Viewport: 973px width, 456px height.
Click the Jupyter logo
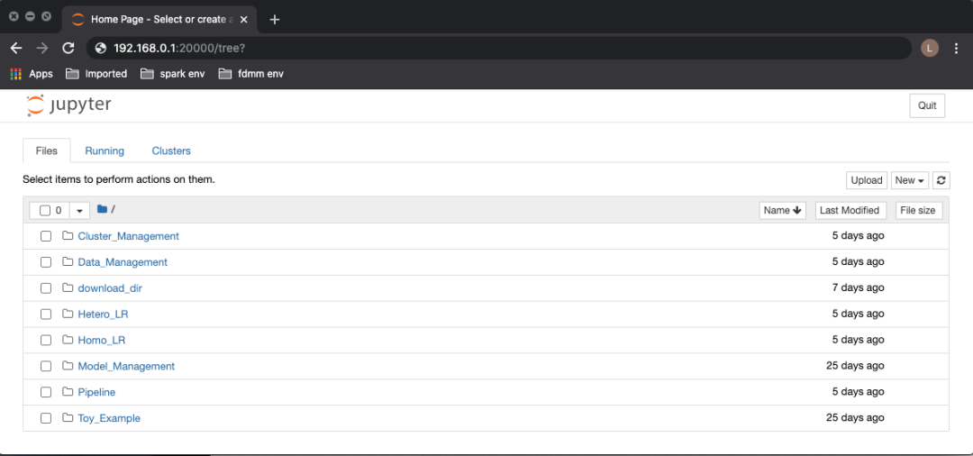pyautogui.click(x=69, y=105)
